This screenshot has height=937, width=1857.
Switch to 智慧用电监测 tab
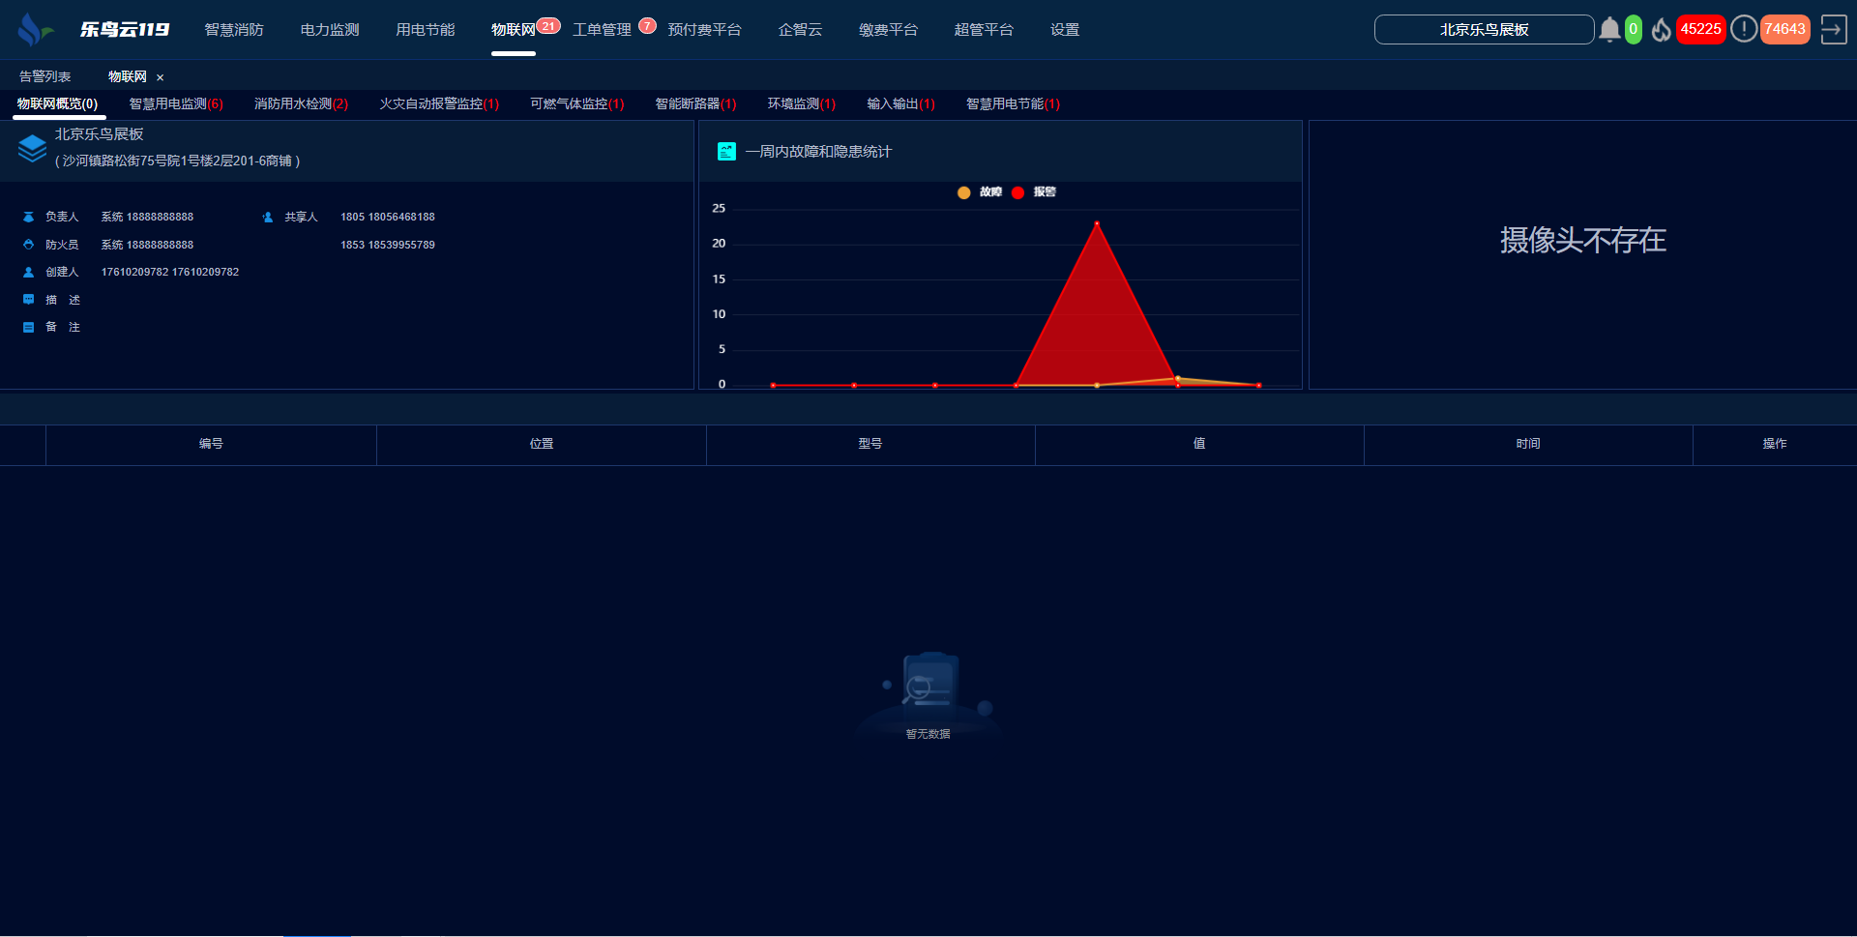(x=176, y=104)
